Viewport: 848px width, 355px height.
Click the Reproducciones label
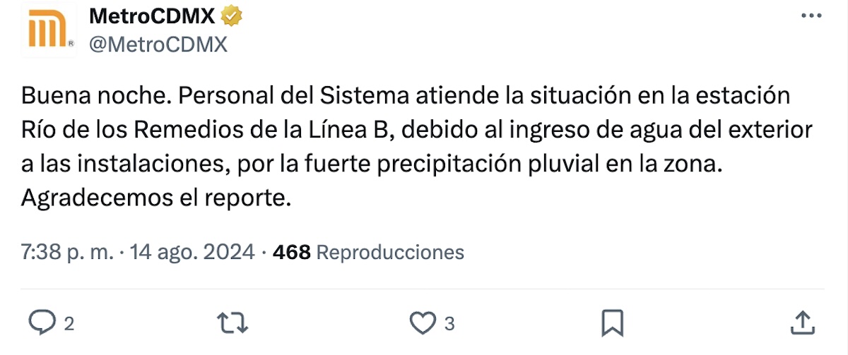(x=390, y=252)
